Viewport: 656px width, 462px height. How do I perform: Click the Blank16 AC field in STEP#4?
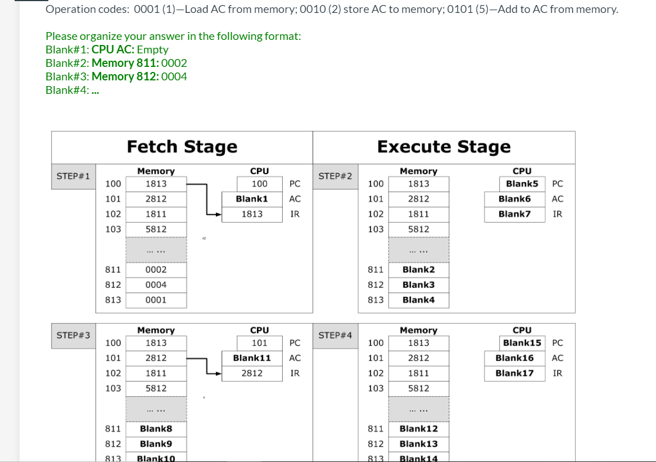click(x=514, y=357)
